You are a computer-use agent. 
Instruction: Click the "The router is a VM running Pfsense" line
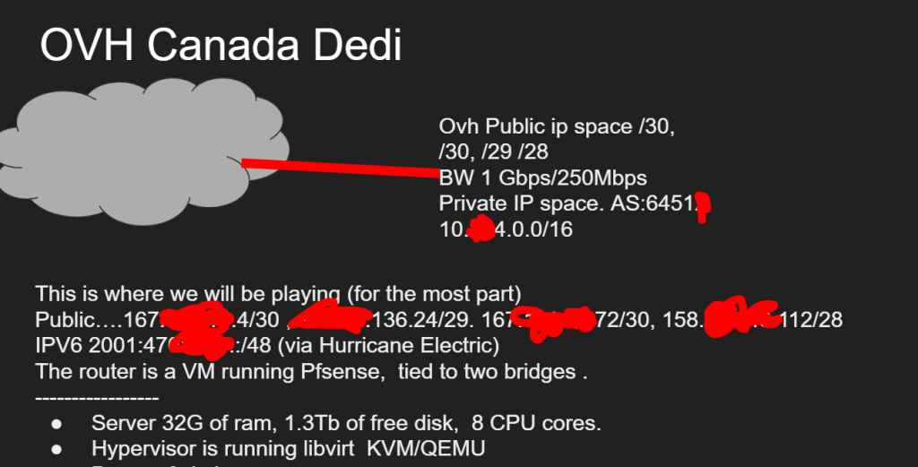pos(311,372)
